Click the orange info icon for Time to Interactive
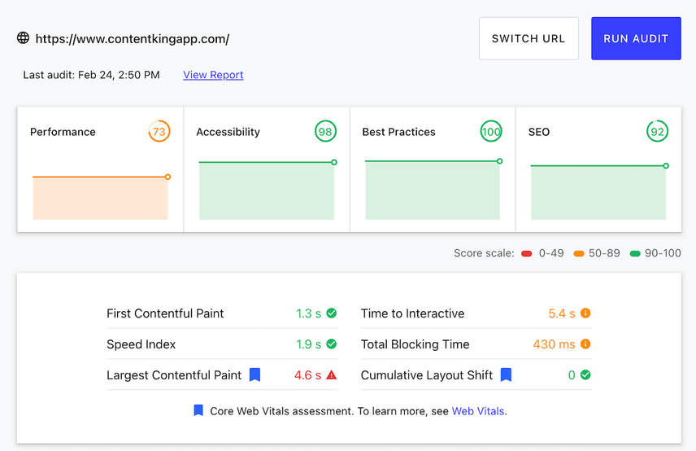Image resolution: width=696 pixels, height=451 pixels. coord(585,313)
